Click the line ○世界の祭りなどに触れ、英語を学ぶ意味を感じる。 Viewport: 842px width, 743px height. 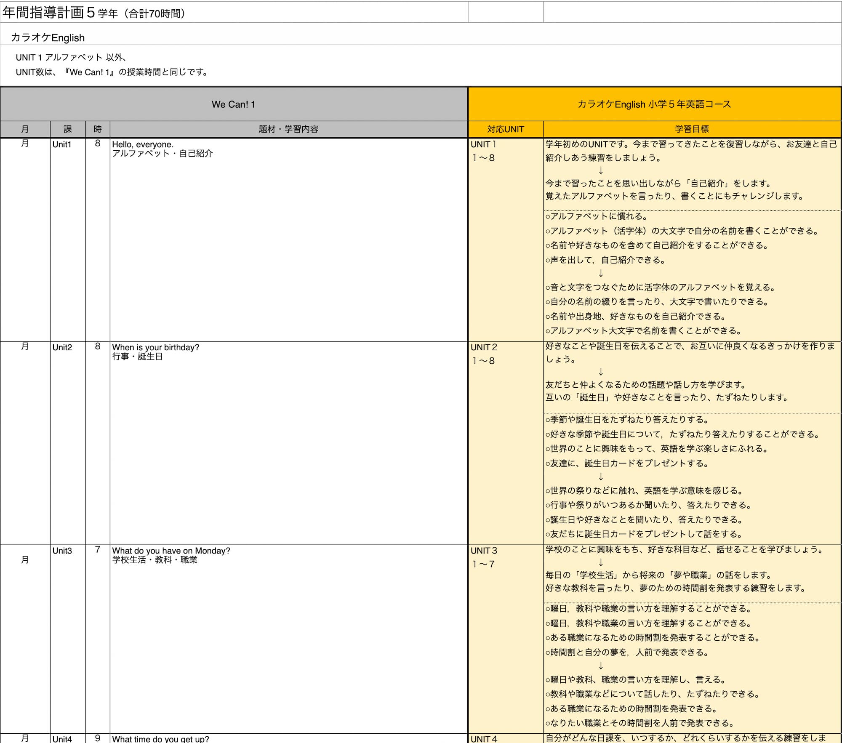point(645,491)
